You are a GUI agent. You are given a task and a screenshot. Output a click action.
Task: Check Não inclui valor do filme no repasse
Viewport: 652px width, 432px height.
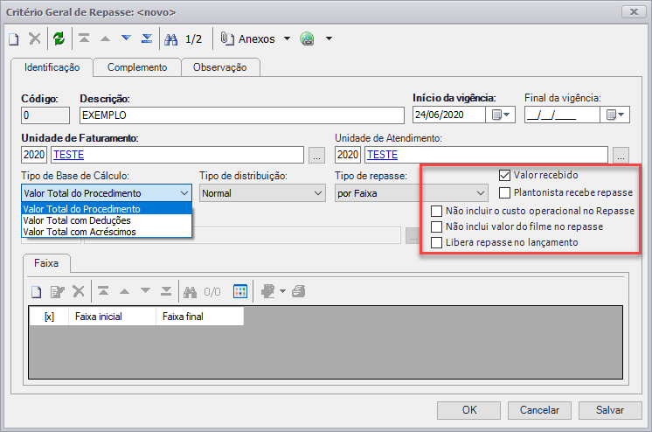coord(436,226)
